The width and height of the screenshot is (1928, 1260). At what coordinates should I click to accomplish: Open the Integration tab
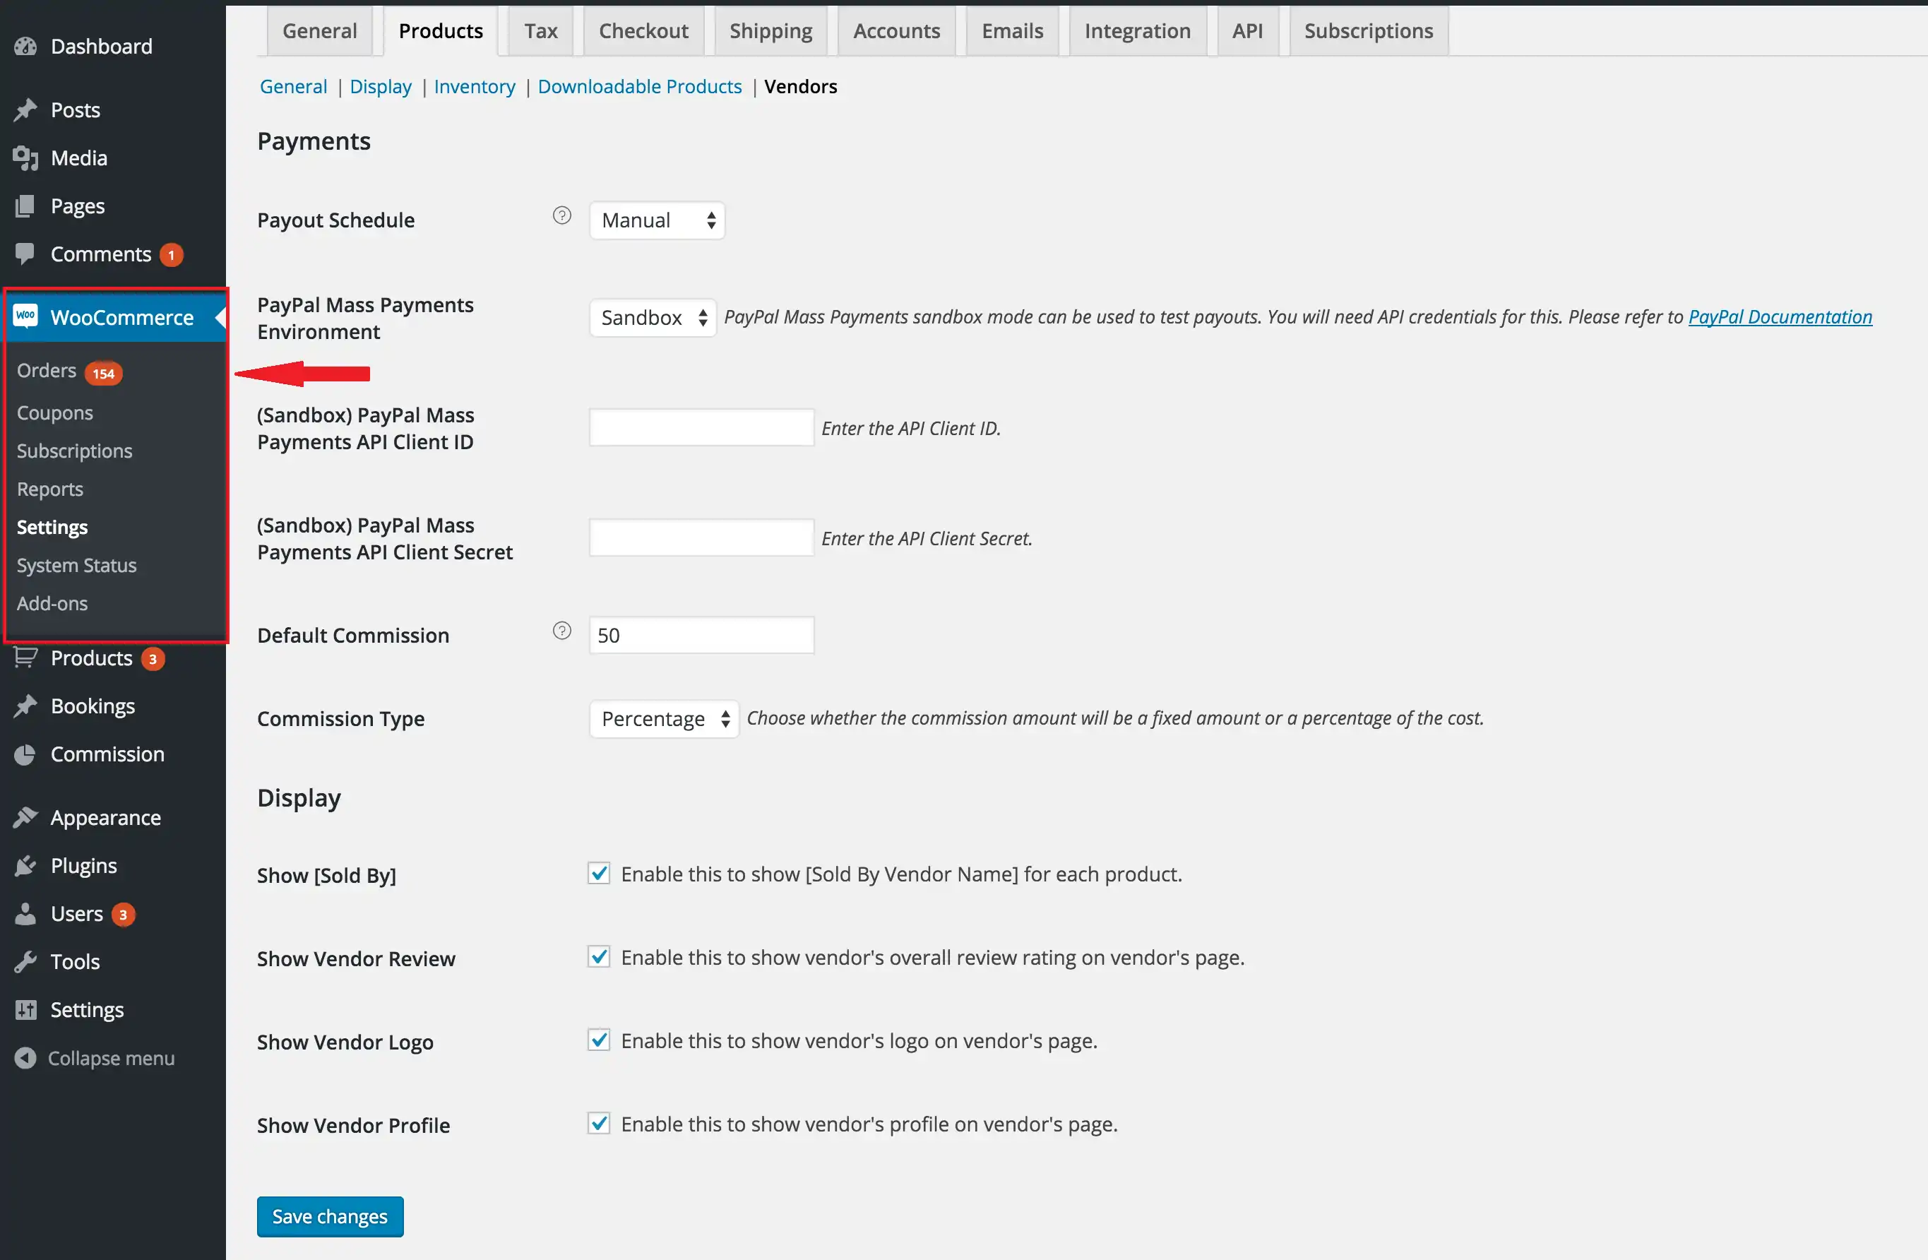click(1137, 31)
